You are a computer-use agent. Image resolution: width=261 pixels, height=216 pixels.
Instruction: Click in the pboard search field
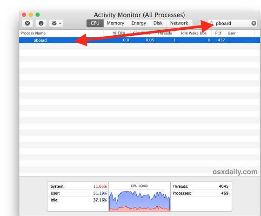tap(232, 23)
